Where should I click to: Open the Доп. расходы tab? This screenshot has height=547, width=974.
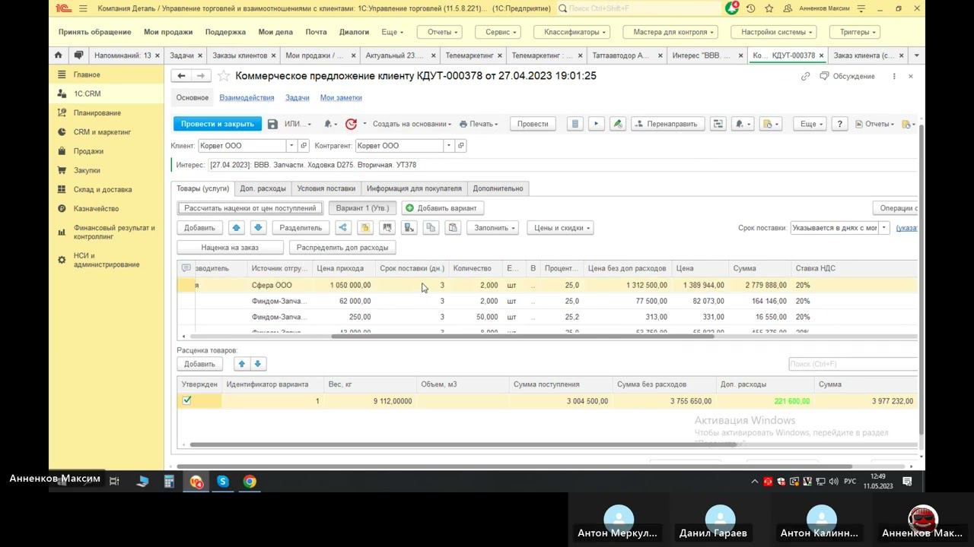pos(263,188)
